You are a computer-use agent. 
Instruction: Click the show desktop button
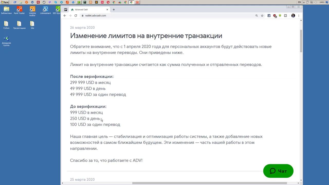pyautogui.click(x=327, y=2)
